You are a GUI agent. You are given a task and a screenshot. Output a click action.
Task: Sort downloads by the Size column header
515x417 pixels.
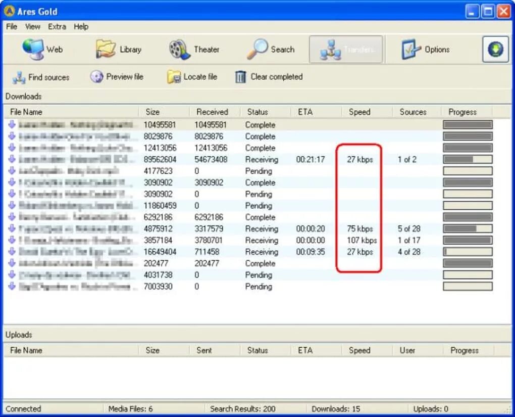[164, 112]
